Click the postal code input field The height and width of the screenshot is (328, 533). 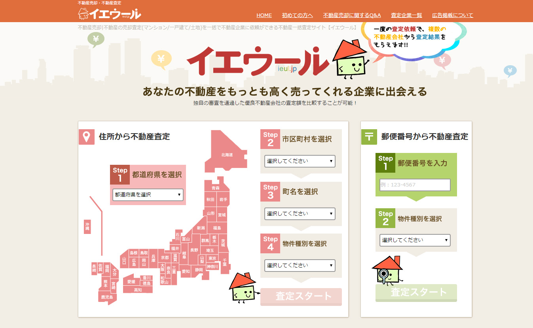click(415, 185)
